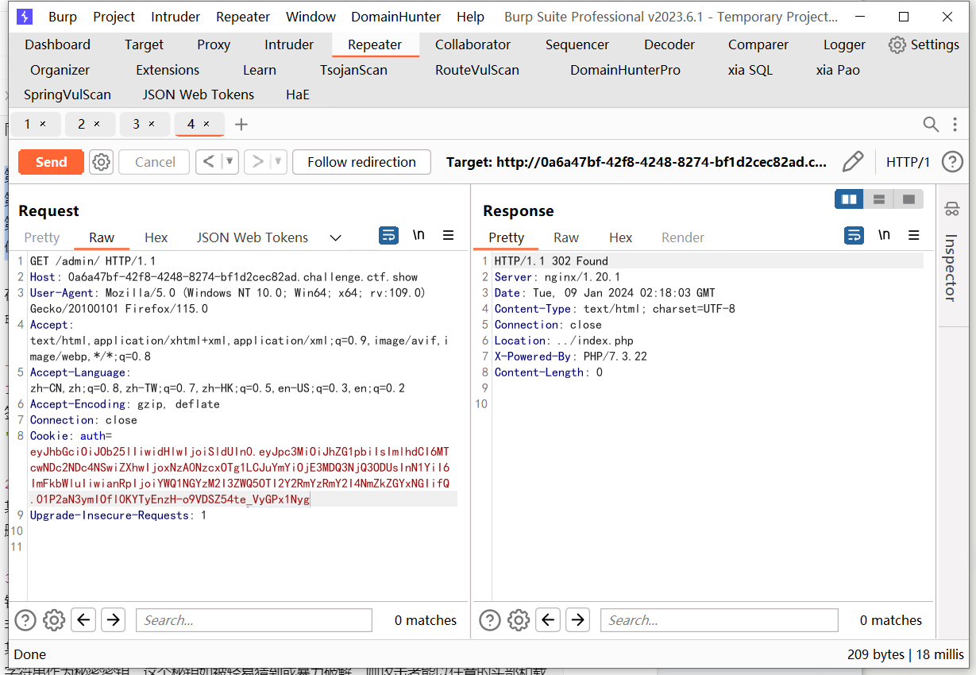The height and width of the screenshot is (675, 976).
Task: Close Repeater tab 1
Action: [43, 124]
